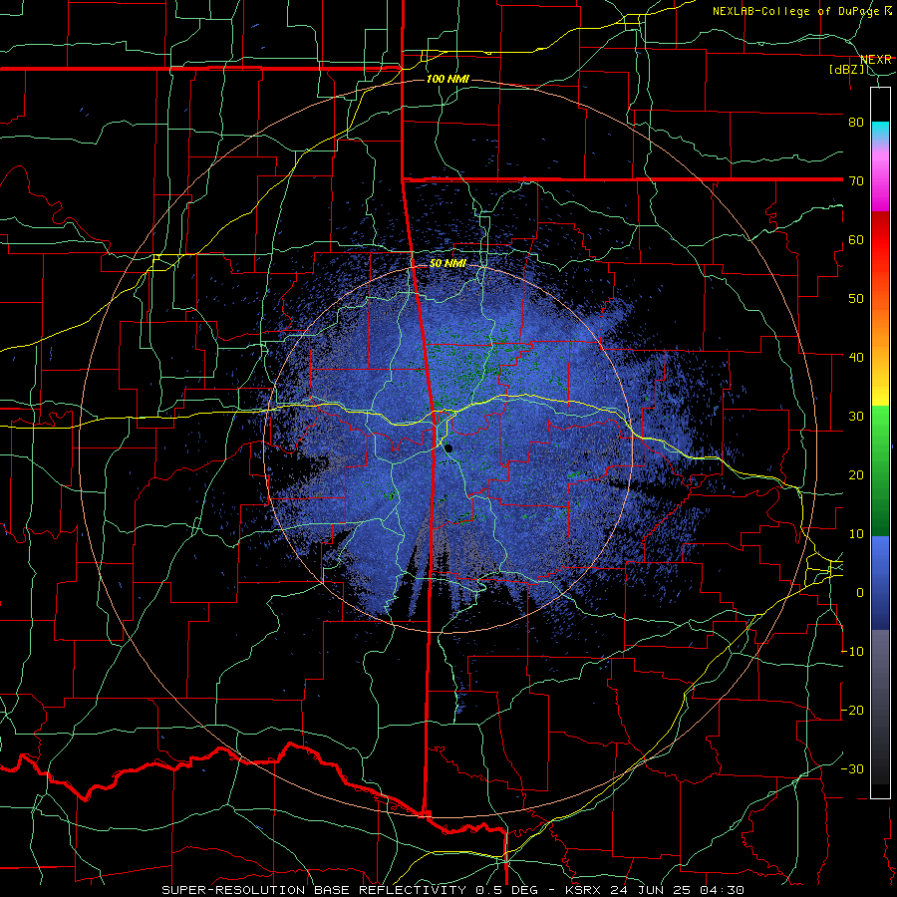Viewport: 897px width, 897px height.
Task: Click the 50 NMI range ring label
Action: pyautogui.click(x=448, y=264)
